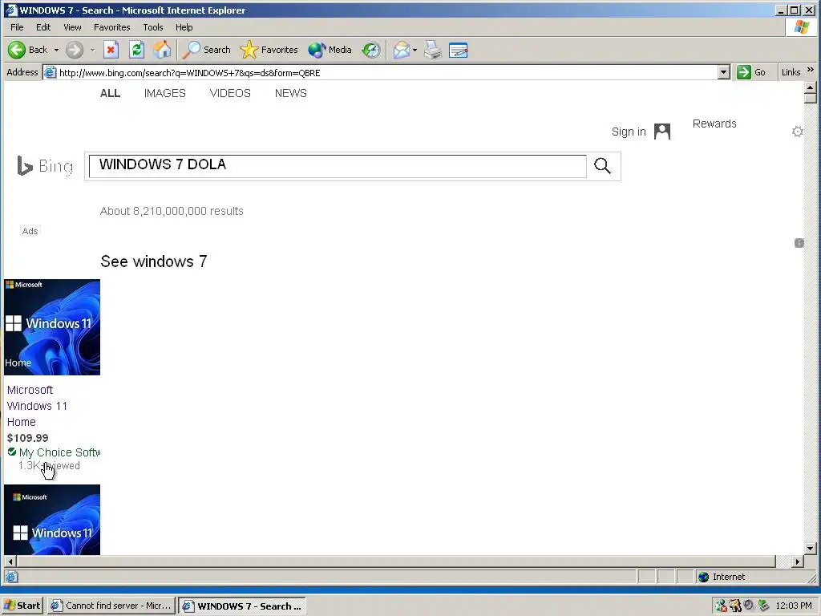Viewport: 821px width, 616px height.
Task: Click the horizontal scrollbar left arrow
Action: tap(10, 561)
